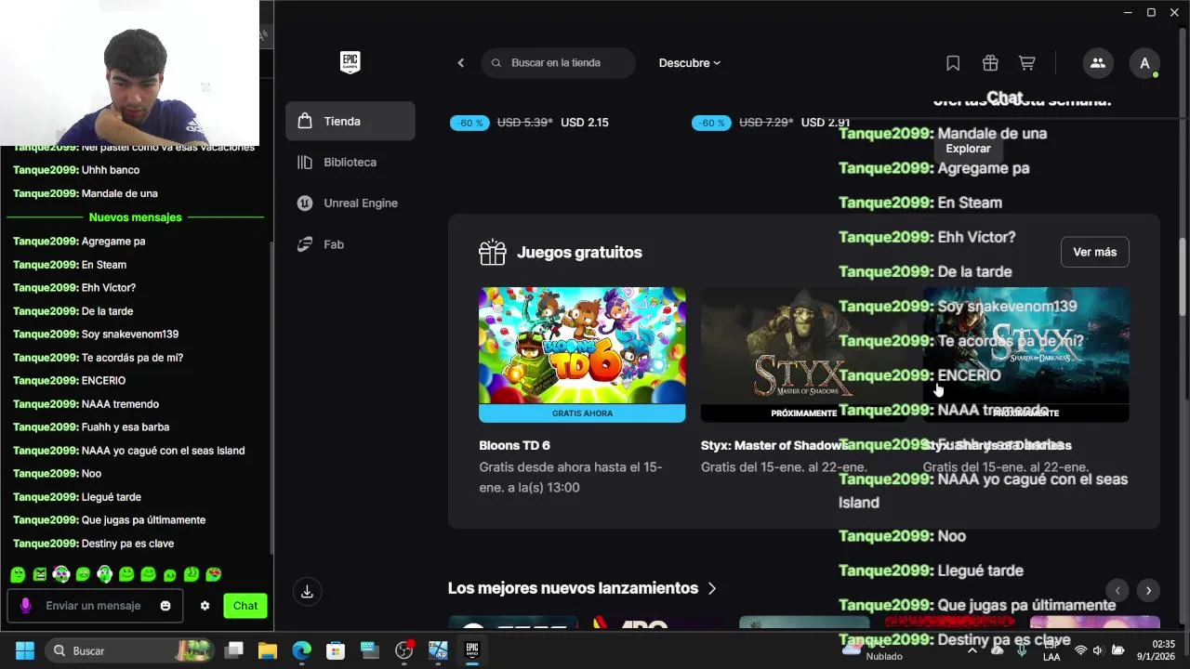The width and height of the screenshot is (1190, 669).
Task: Open chat settings gear
Action: 205,606
